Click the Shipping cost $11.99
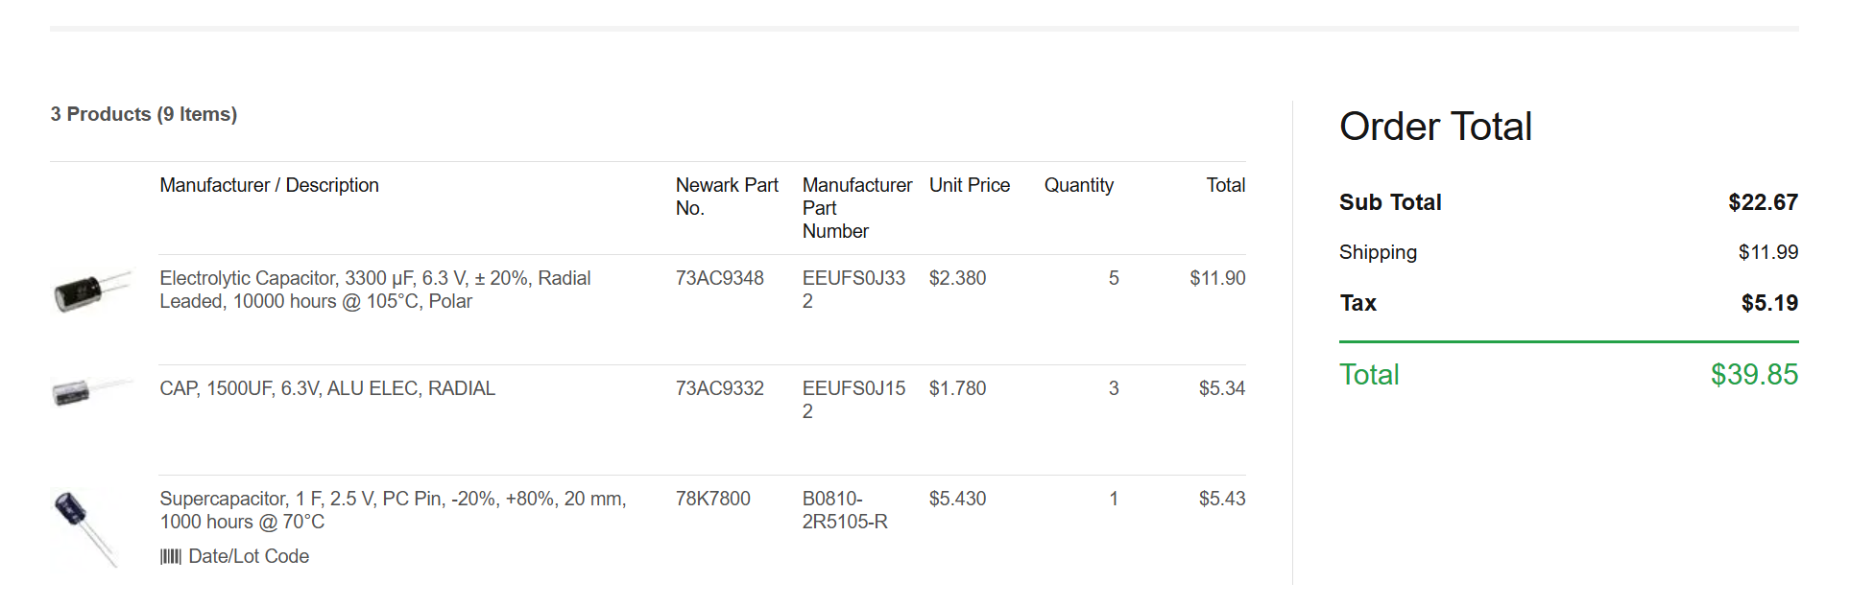This screenshot has width=1874, height=606. tap(1768, 252)
